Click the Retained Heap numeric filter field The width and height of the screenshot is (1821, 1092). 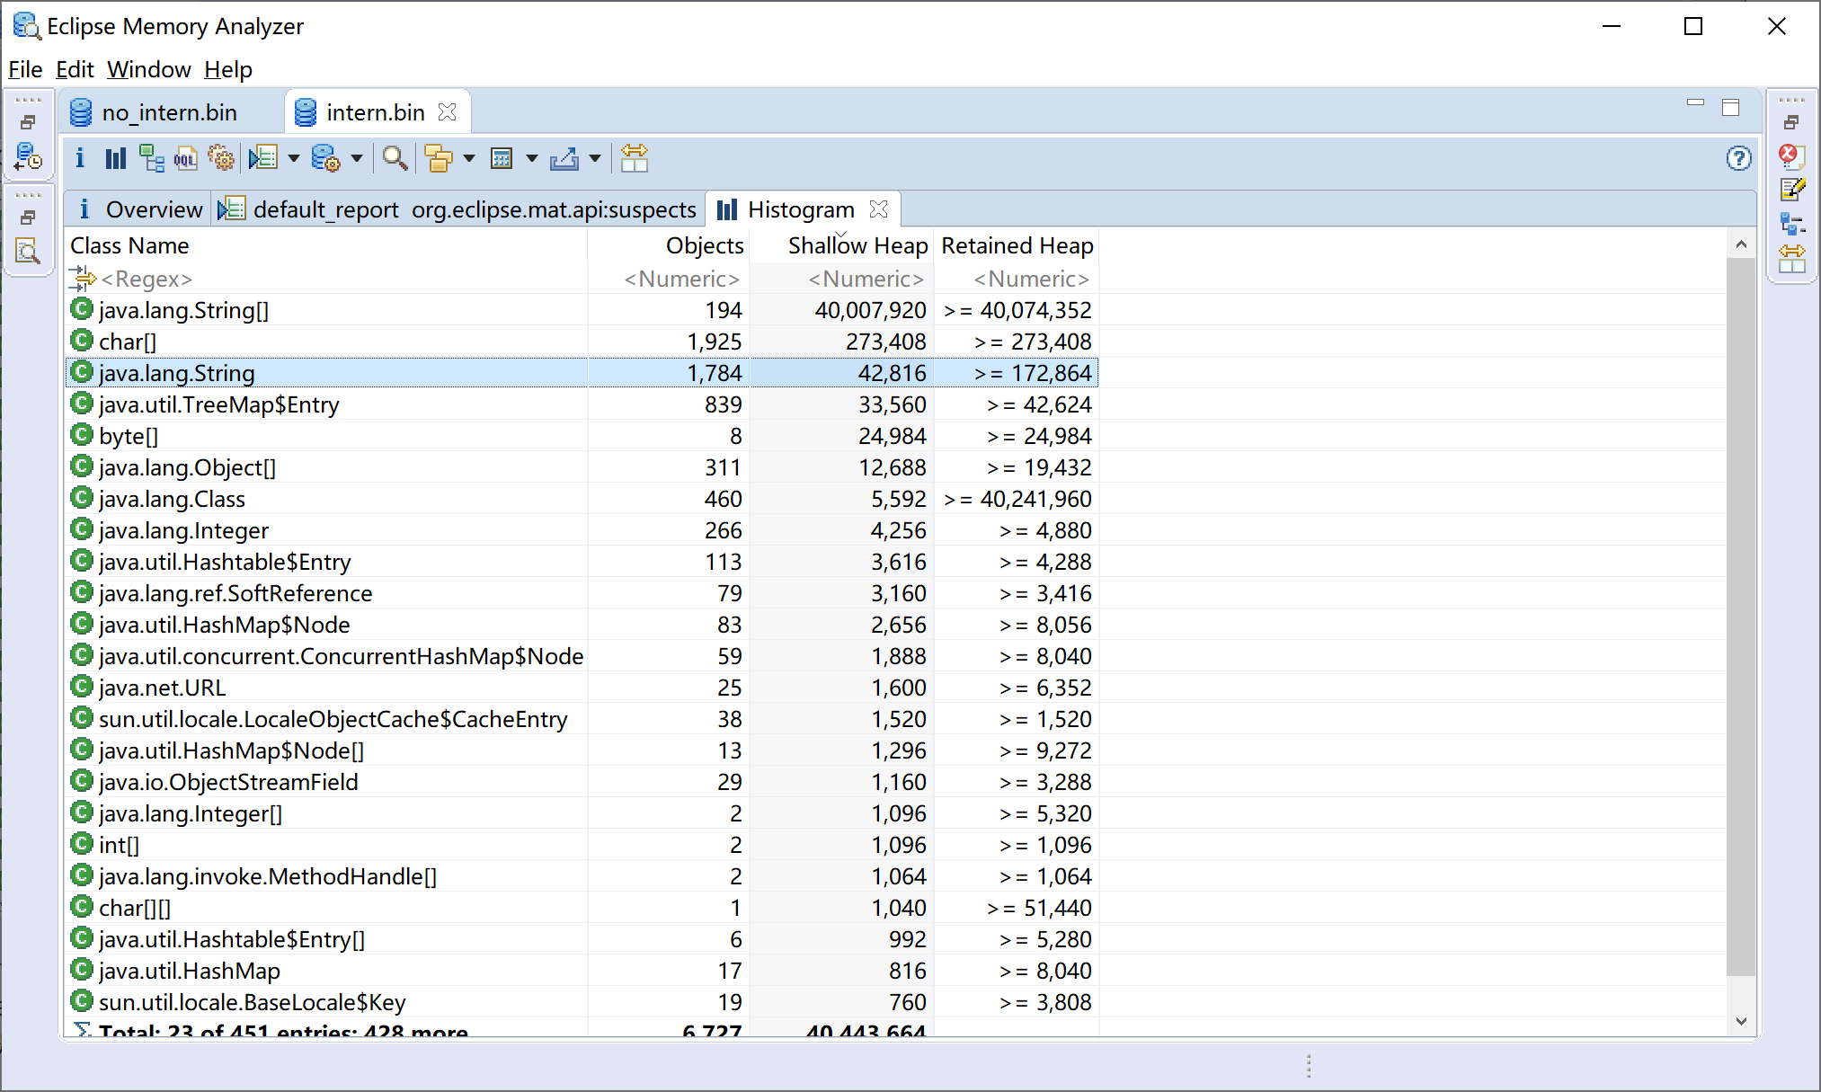click(1017, 279)
